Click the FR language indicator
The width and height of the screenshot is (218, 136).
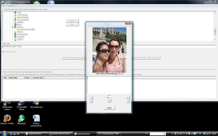147,134
